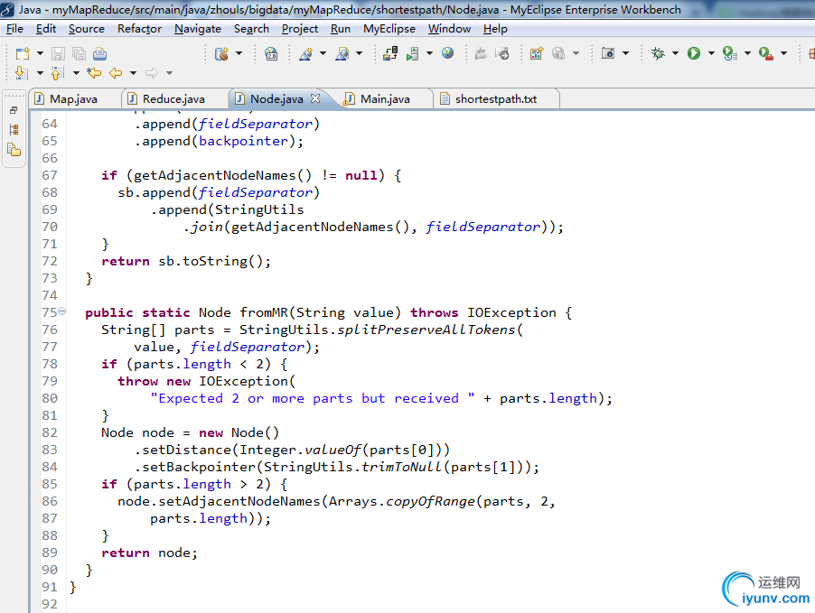815x613 pixels.
Task: Click the blue cone with star icon
Action: 305,53
